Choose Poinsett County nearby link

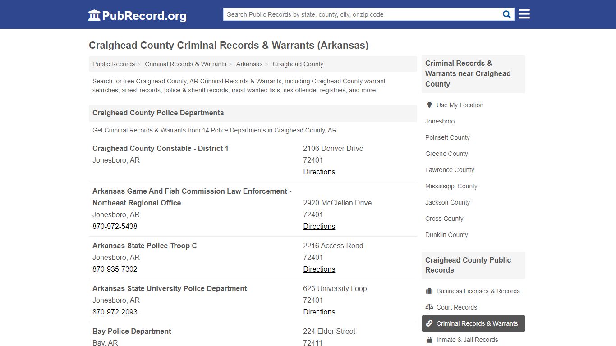[447, 137]
